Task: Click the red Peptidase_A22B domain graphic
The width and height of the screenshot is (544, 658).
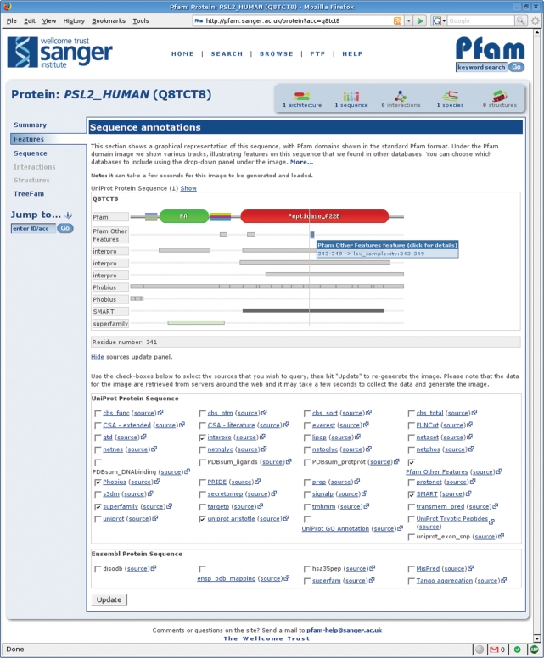Action: (x=315, y=216)
